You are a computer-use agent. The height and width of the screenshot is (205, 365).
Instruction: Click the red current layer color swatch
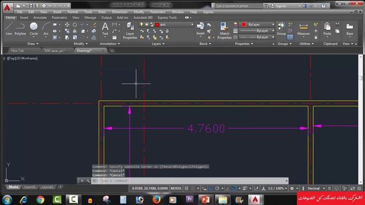point(157,24)
